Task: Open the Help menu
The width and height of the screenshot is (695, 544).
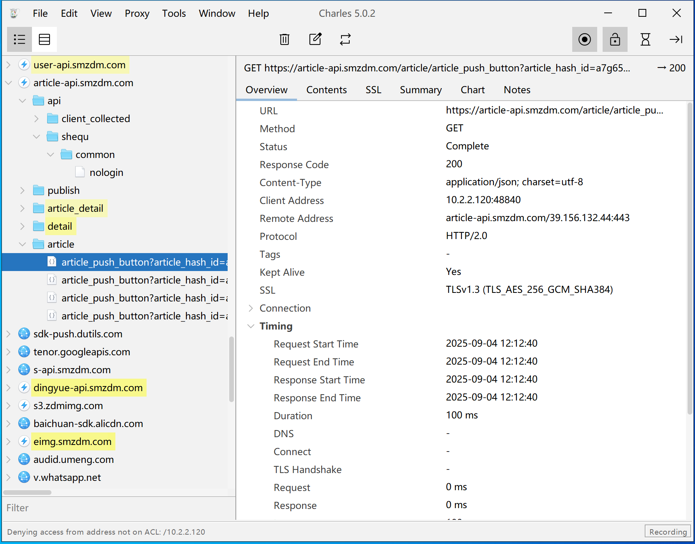Action: click(x=258, y=13)
